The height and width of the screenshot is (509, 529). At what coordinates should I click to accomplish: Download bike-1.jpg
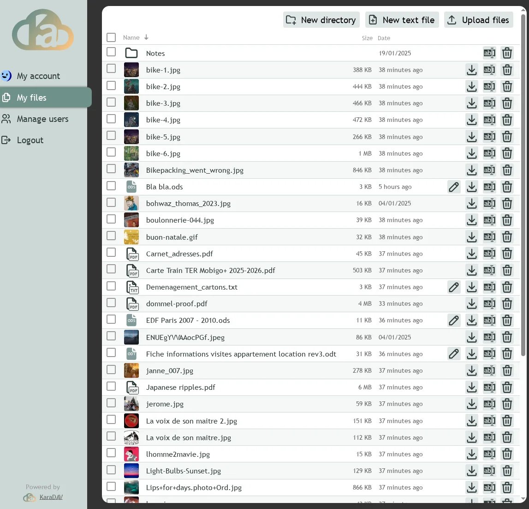471,70
